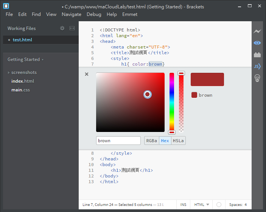Toggle the eye preview icon in right toolbar
Viewport: 266px width, 212px height.
257,43
